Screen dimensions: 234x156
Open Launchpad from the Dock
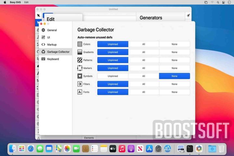22,149
